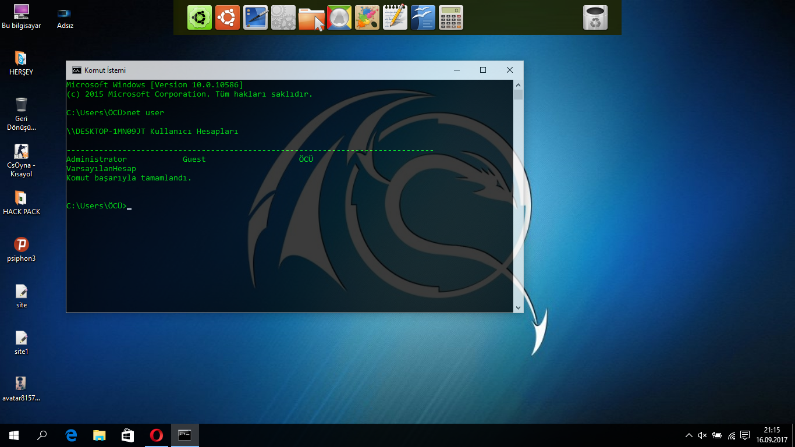Click the ÖCÜ entry in the accounts list
The width and height of the screenshot is (795, 447).
306,159
